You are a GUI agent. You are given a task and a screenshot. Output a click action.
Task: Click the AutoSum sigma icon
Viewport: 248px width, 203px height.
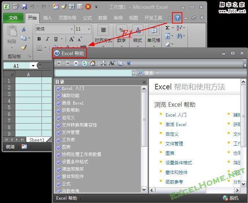(167, 28)
